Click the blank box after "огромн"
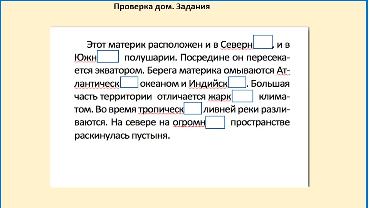Viewport: 370px width, 208px height. click(x=215, y=122)
